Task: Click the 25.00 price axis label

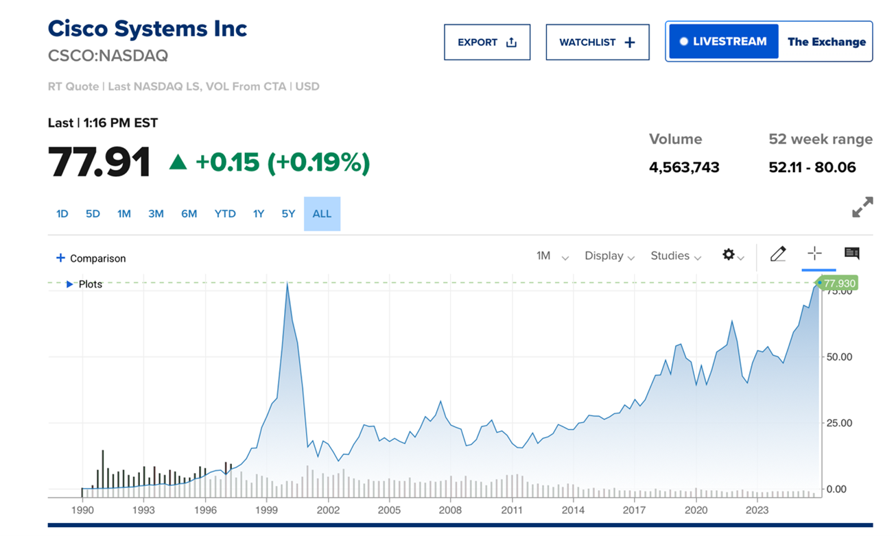Action: click(x=838, y=423)
